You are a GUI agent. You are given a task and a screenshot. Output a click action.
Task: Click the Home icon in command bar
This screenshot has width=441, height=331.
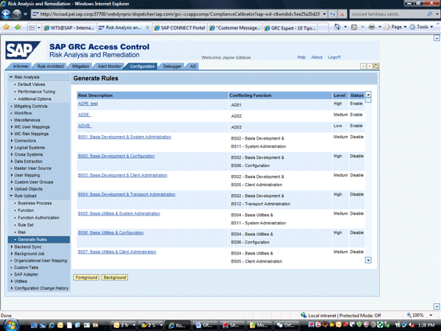point(337,27)
